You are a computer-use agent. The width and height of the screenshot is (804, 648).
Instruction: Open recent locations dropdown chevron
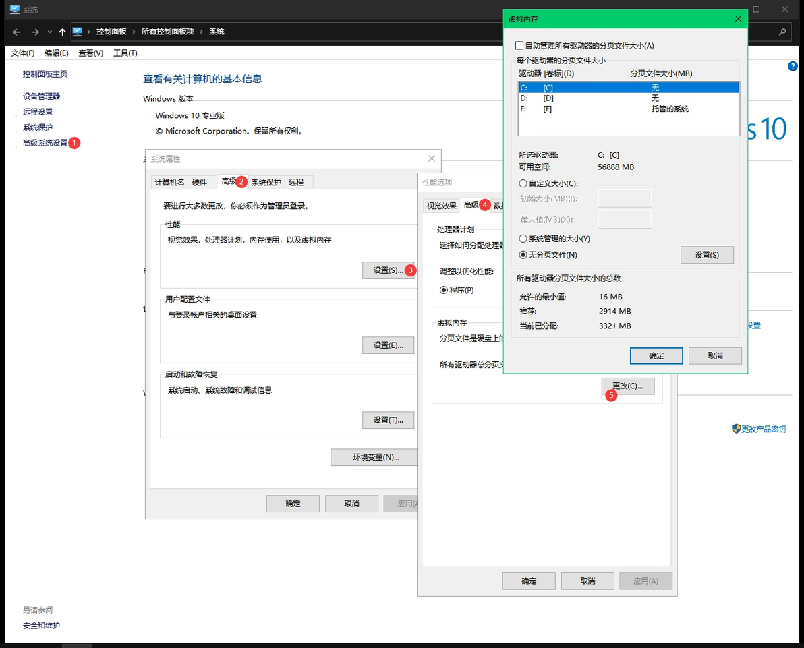tap(50, 32)
